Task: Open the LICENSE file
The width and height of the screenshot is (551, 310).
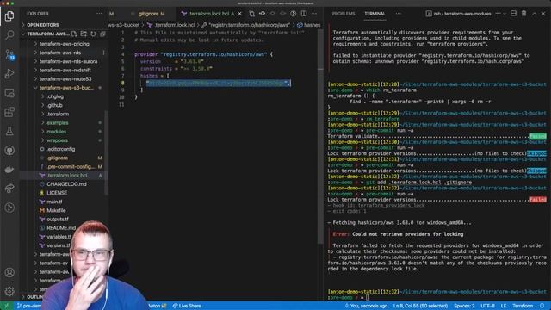Action: click(57, 193)
